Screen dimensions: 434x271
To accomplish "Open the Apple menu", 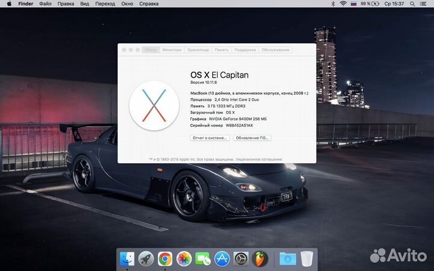I will tap(9, 4).
